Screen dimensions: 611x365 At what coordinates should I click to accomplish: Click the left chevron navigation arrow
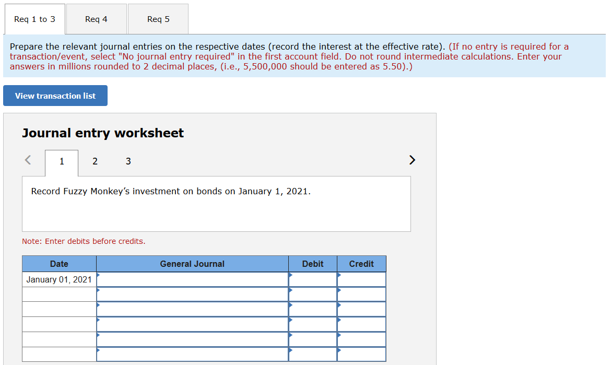pos(28,160)
